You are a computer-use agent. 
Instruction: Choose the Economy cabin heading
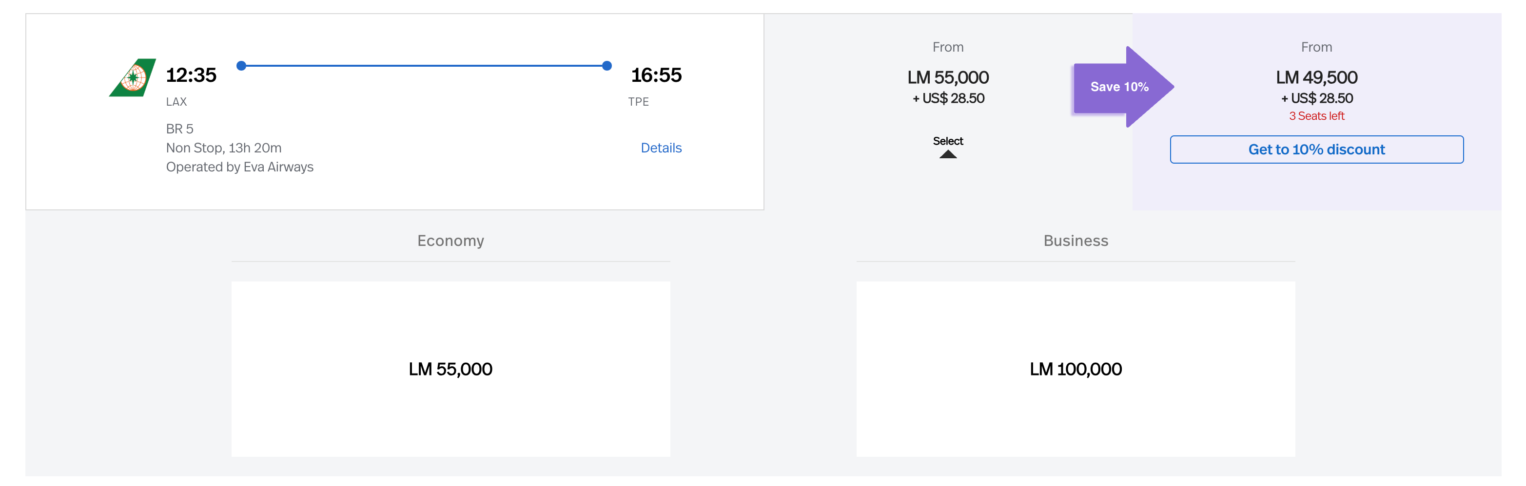click(x=450, y=241)
